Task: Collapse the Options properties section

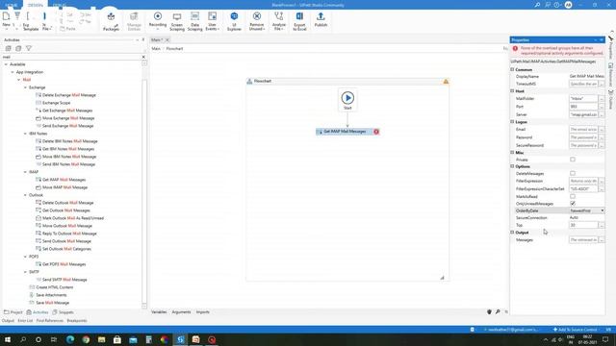Action: pos(512,166)
